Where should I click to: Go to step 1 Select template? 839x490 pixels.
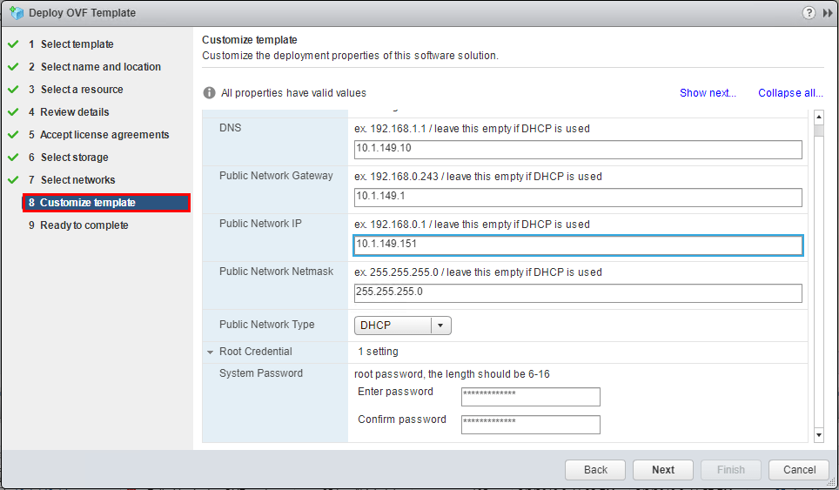point(77,44)
